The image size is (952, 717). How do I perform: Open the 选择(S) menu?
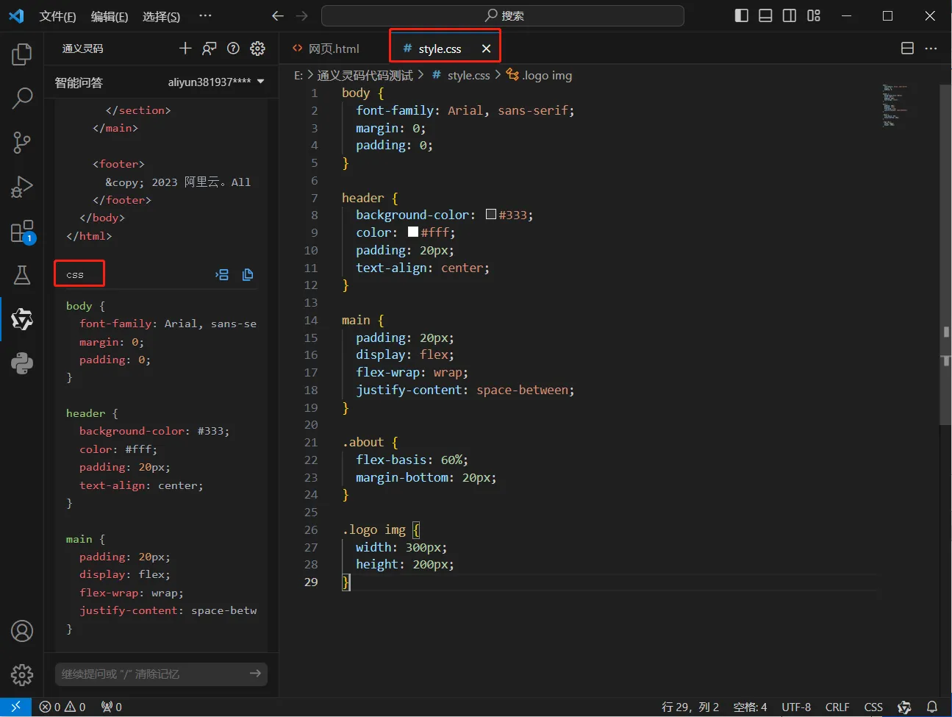(161, 16)
